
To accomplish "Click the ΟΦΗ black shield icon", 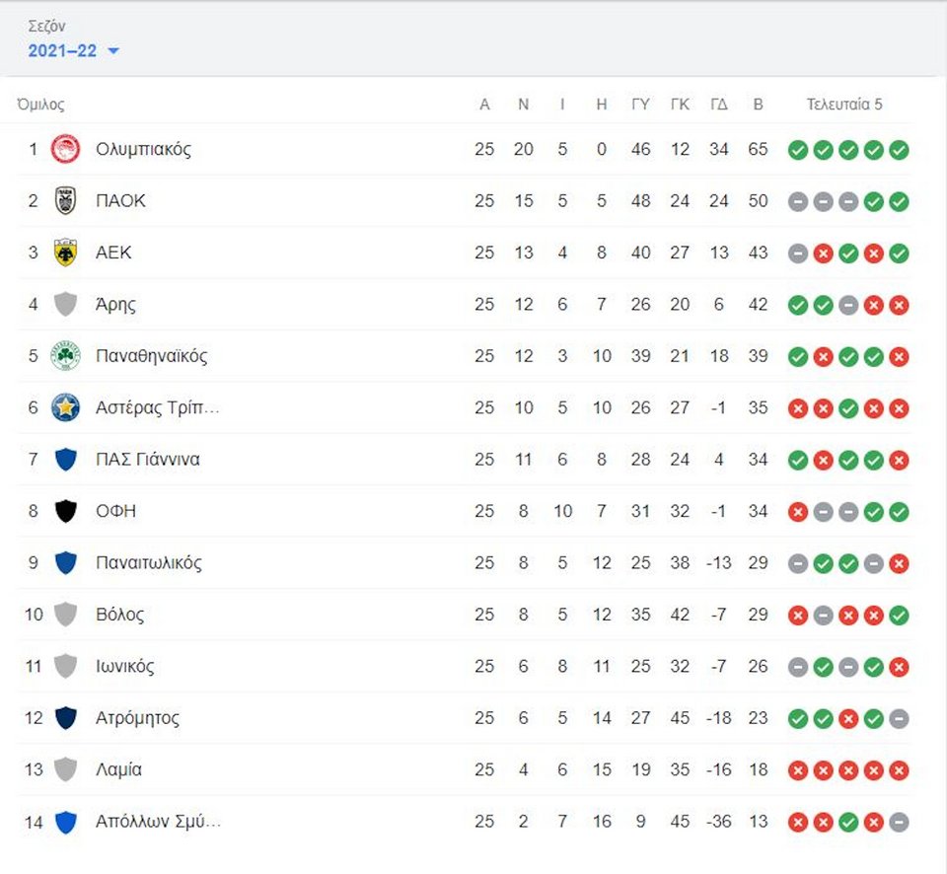I will 65,511.
